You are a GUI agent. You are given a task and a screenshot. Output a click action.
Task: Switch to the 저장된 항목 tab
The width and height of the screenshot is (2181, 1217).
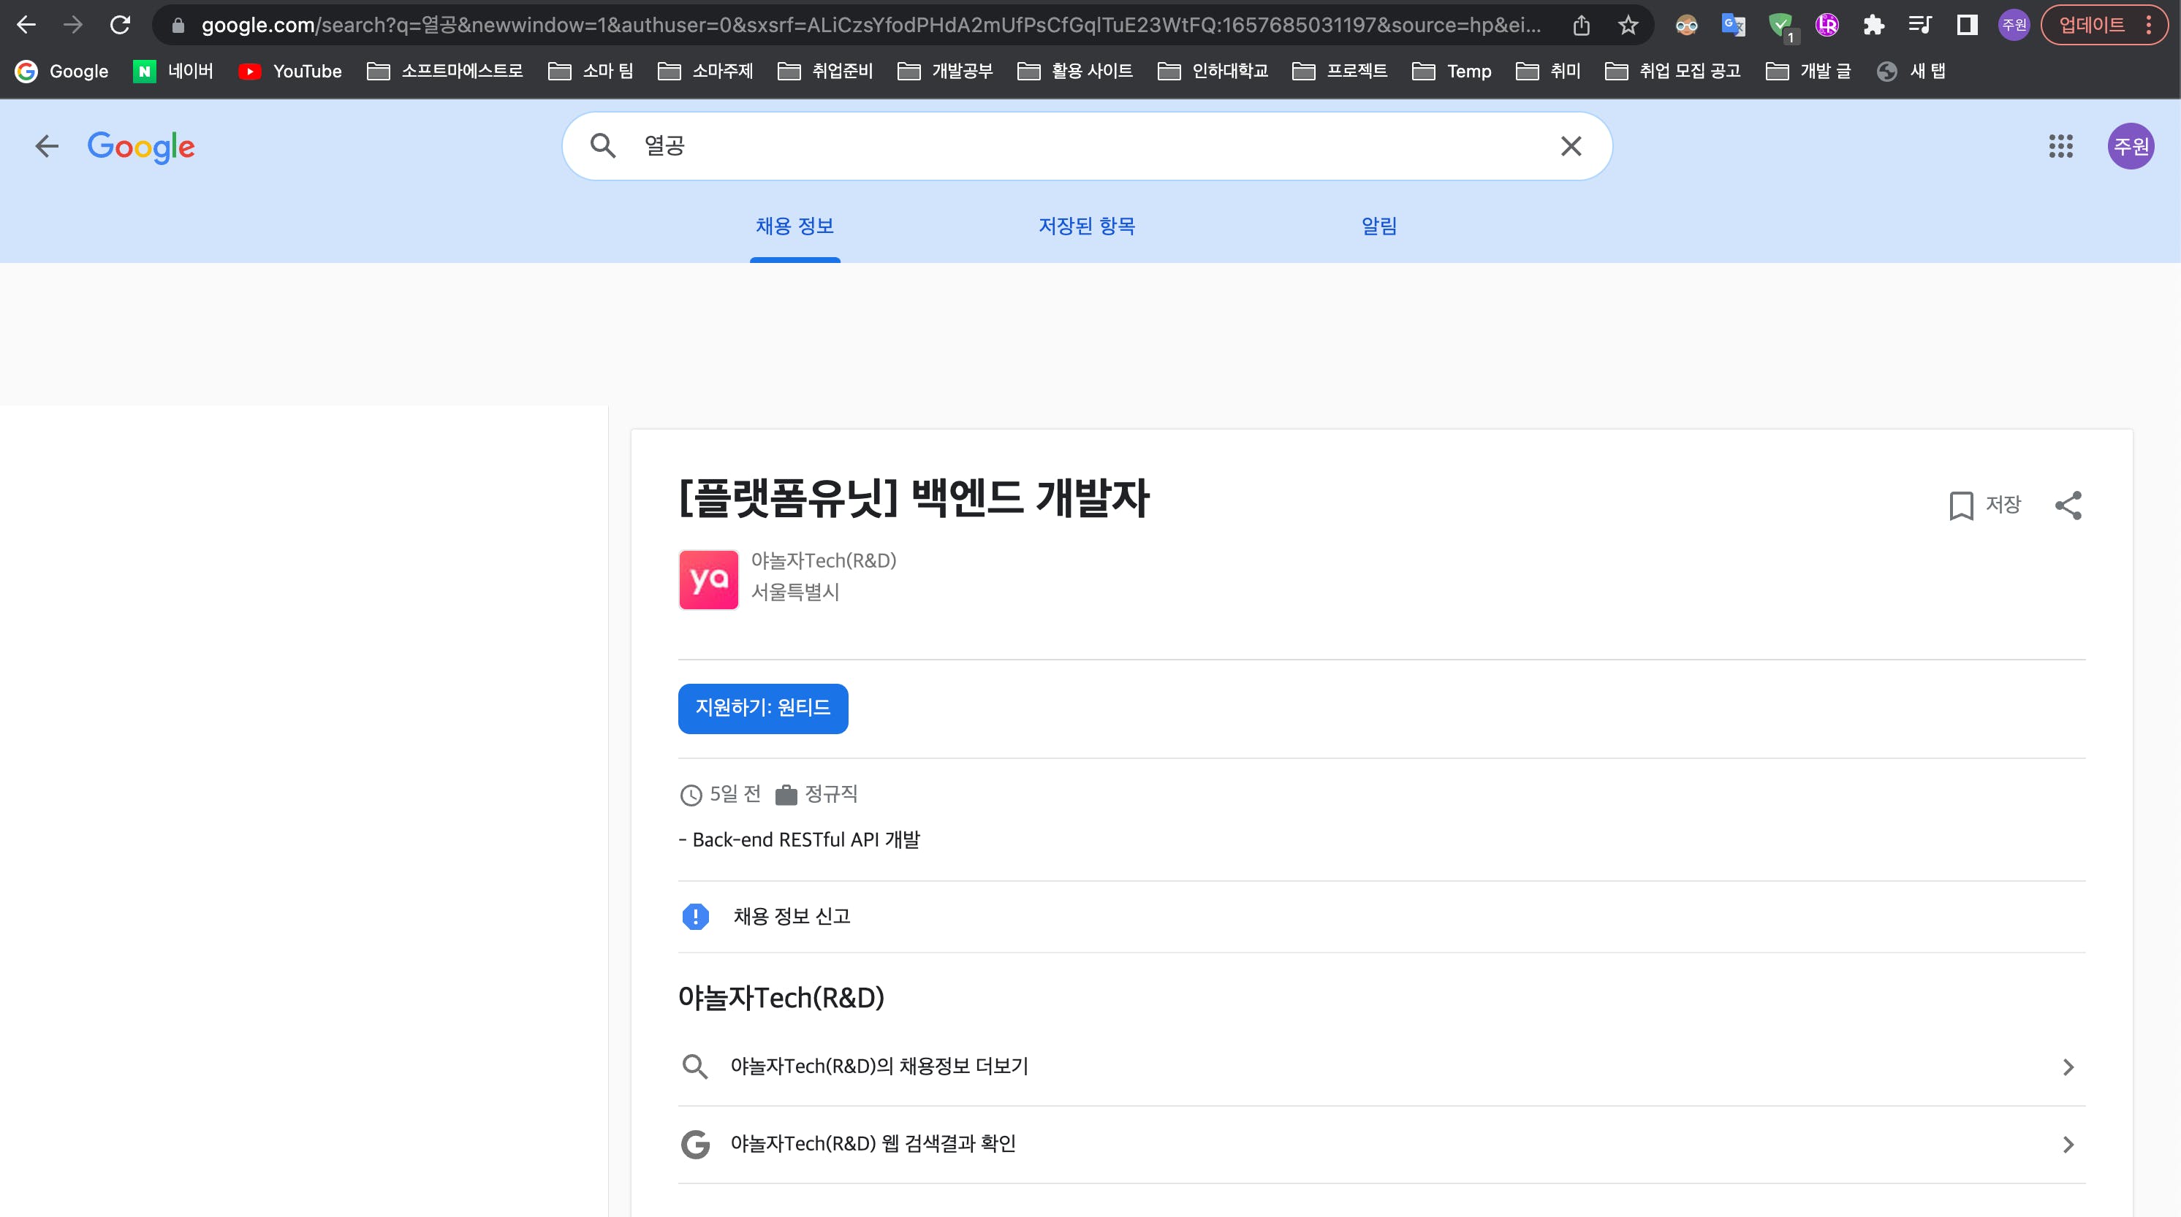coord(1086,226)
